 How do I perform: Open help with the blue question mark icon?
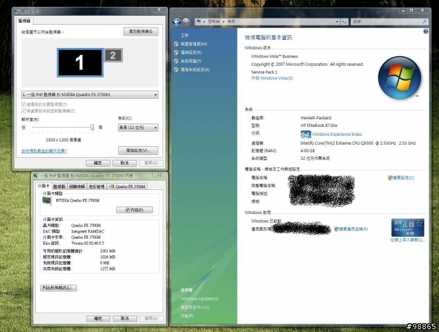coord(425,32)
